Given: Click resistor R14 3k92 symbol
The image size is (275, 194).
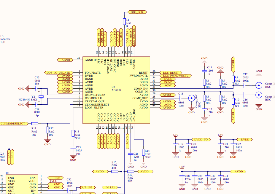Looking at the screenshot, I should pos(144,152).
